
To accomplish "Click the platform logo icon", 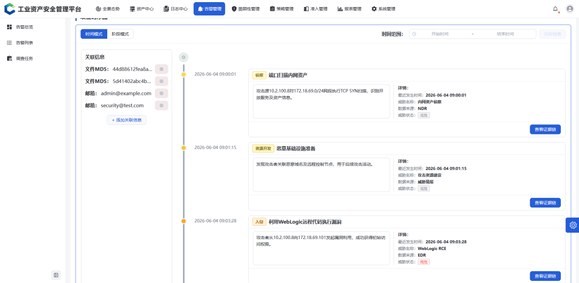I will pyautogui.click(x=10, y=9).
